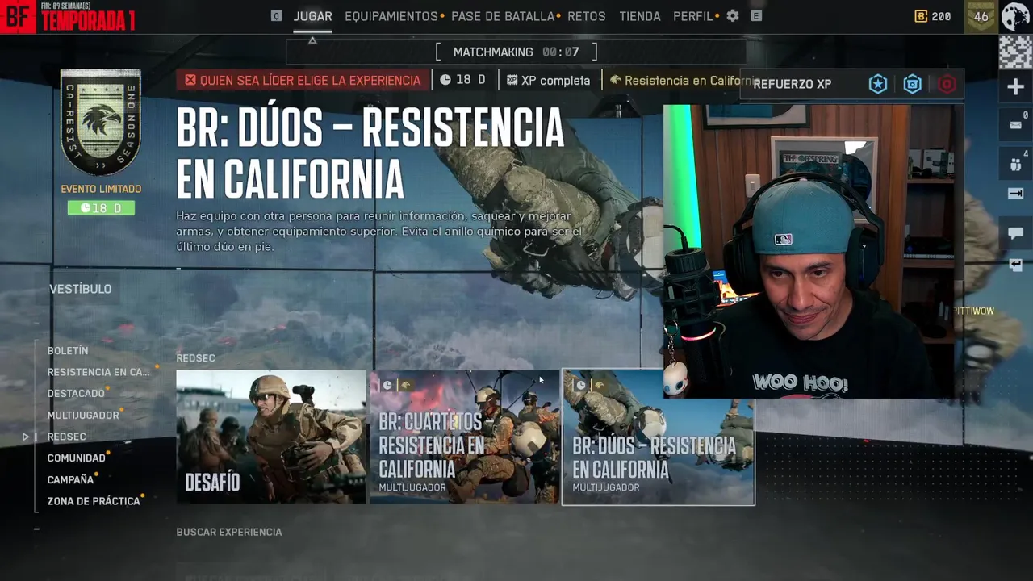Click the TEMPORADA 1 title
The height and width of the screenshot is (581, 1033).
pos(88,22)
